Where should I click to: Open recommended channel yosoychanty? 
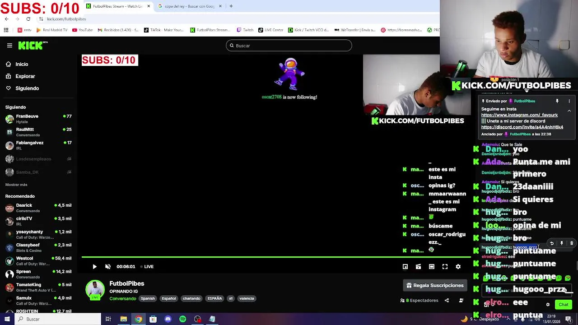[x=38, y=234]
